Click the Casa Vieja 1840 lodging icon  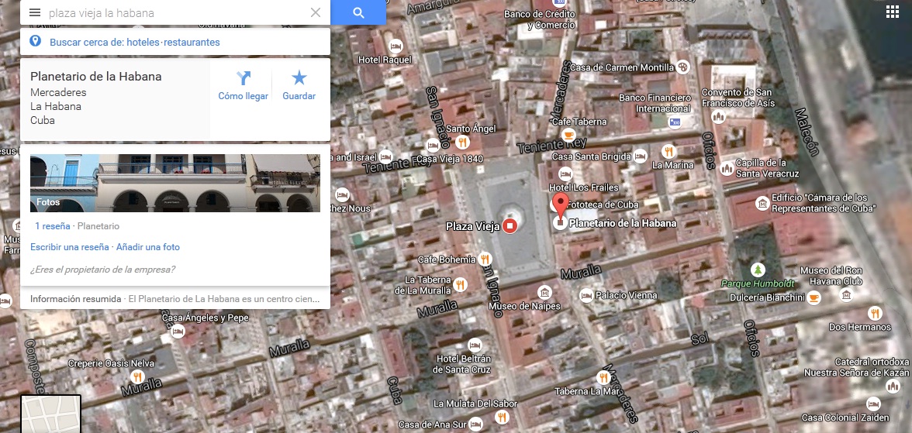[x=433, y=146]
